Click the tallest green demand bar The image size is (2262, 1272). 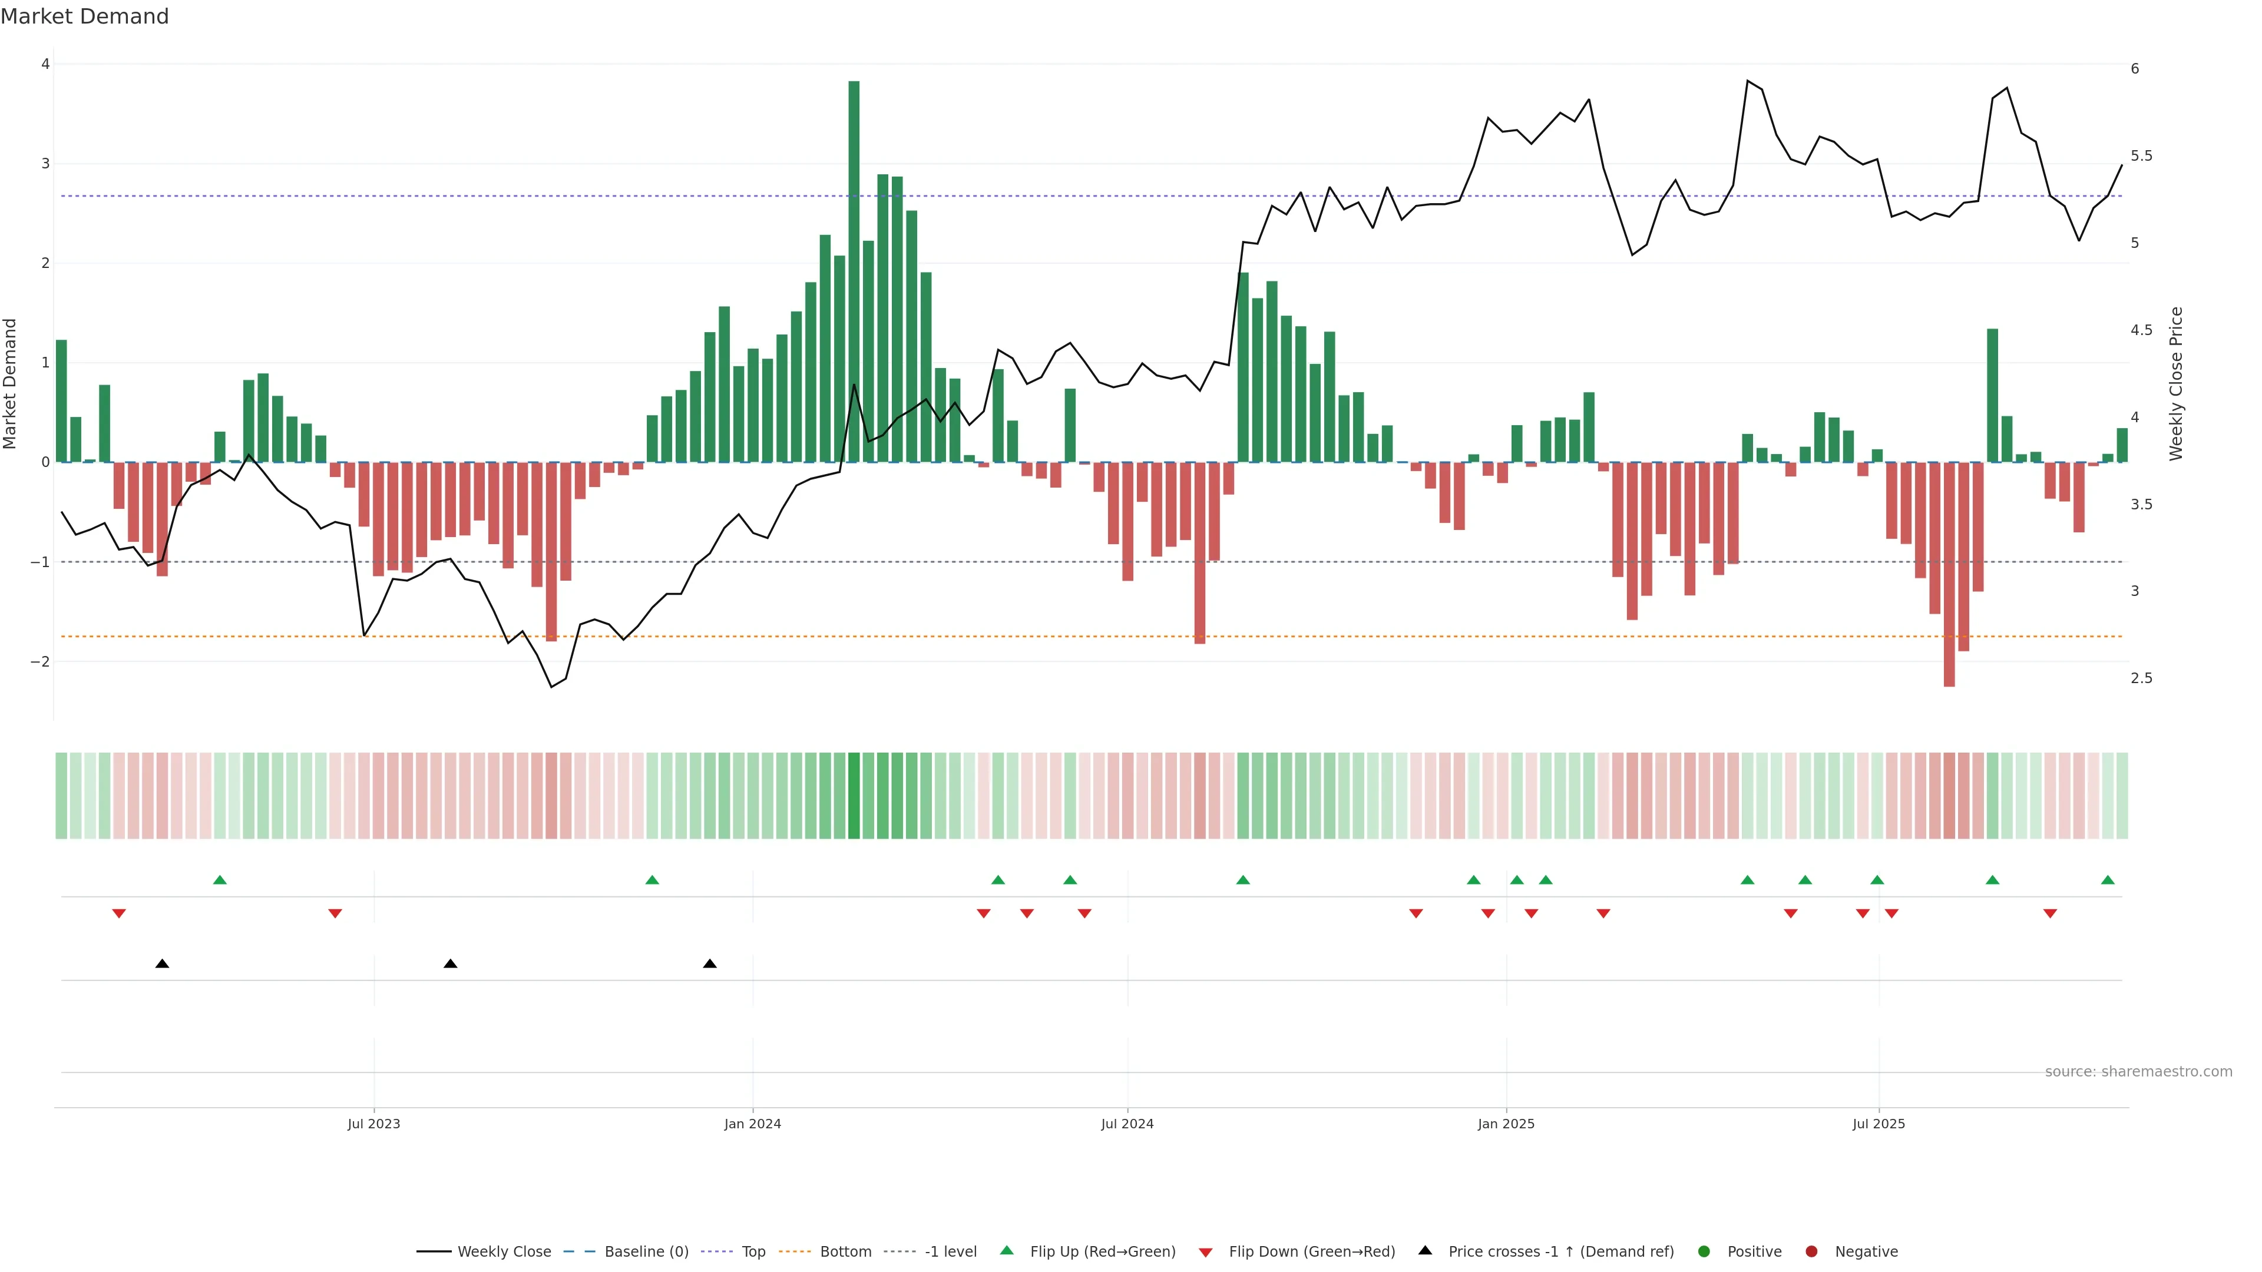[854, 263]
